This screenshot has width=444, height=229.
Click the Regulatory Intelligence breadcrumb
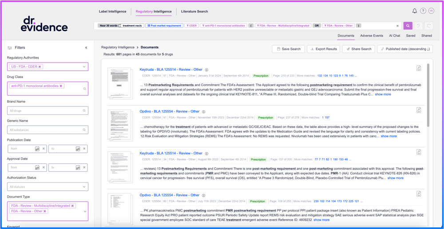click(118, 47)
